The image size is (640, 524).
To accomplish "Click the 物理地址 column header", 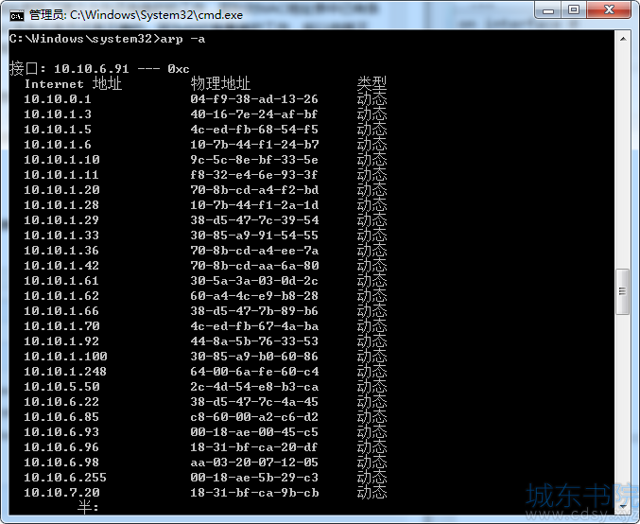I will tap(220, 84).
